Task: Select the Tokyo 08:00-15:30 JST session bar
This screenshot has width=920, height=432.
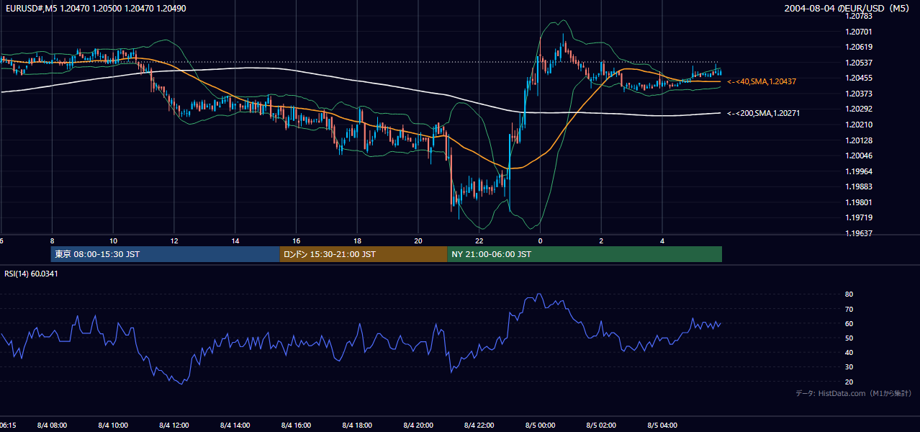Action: [165, 254]
